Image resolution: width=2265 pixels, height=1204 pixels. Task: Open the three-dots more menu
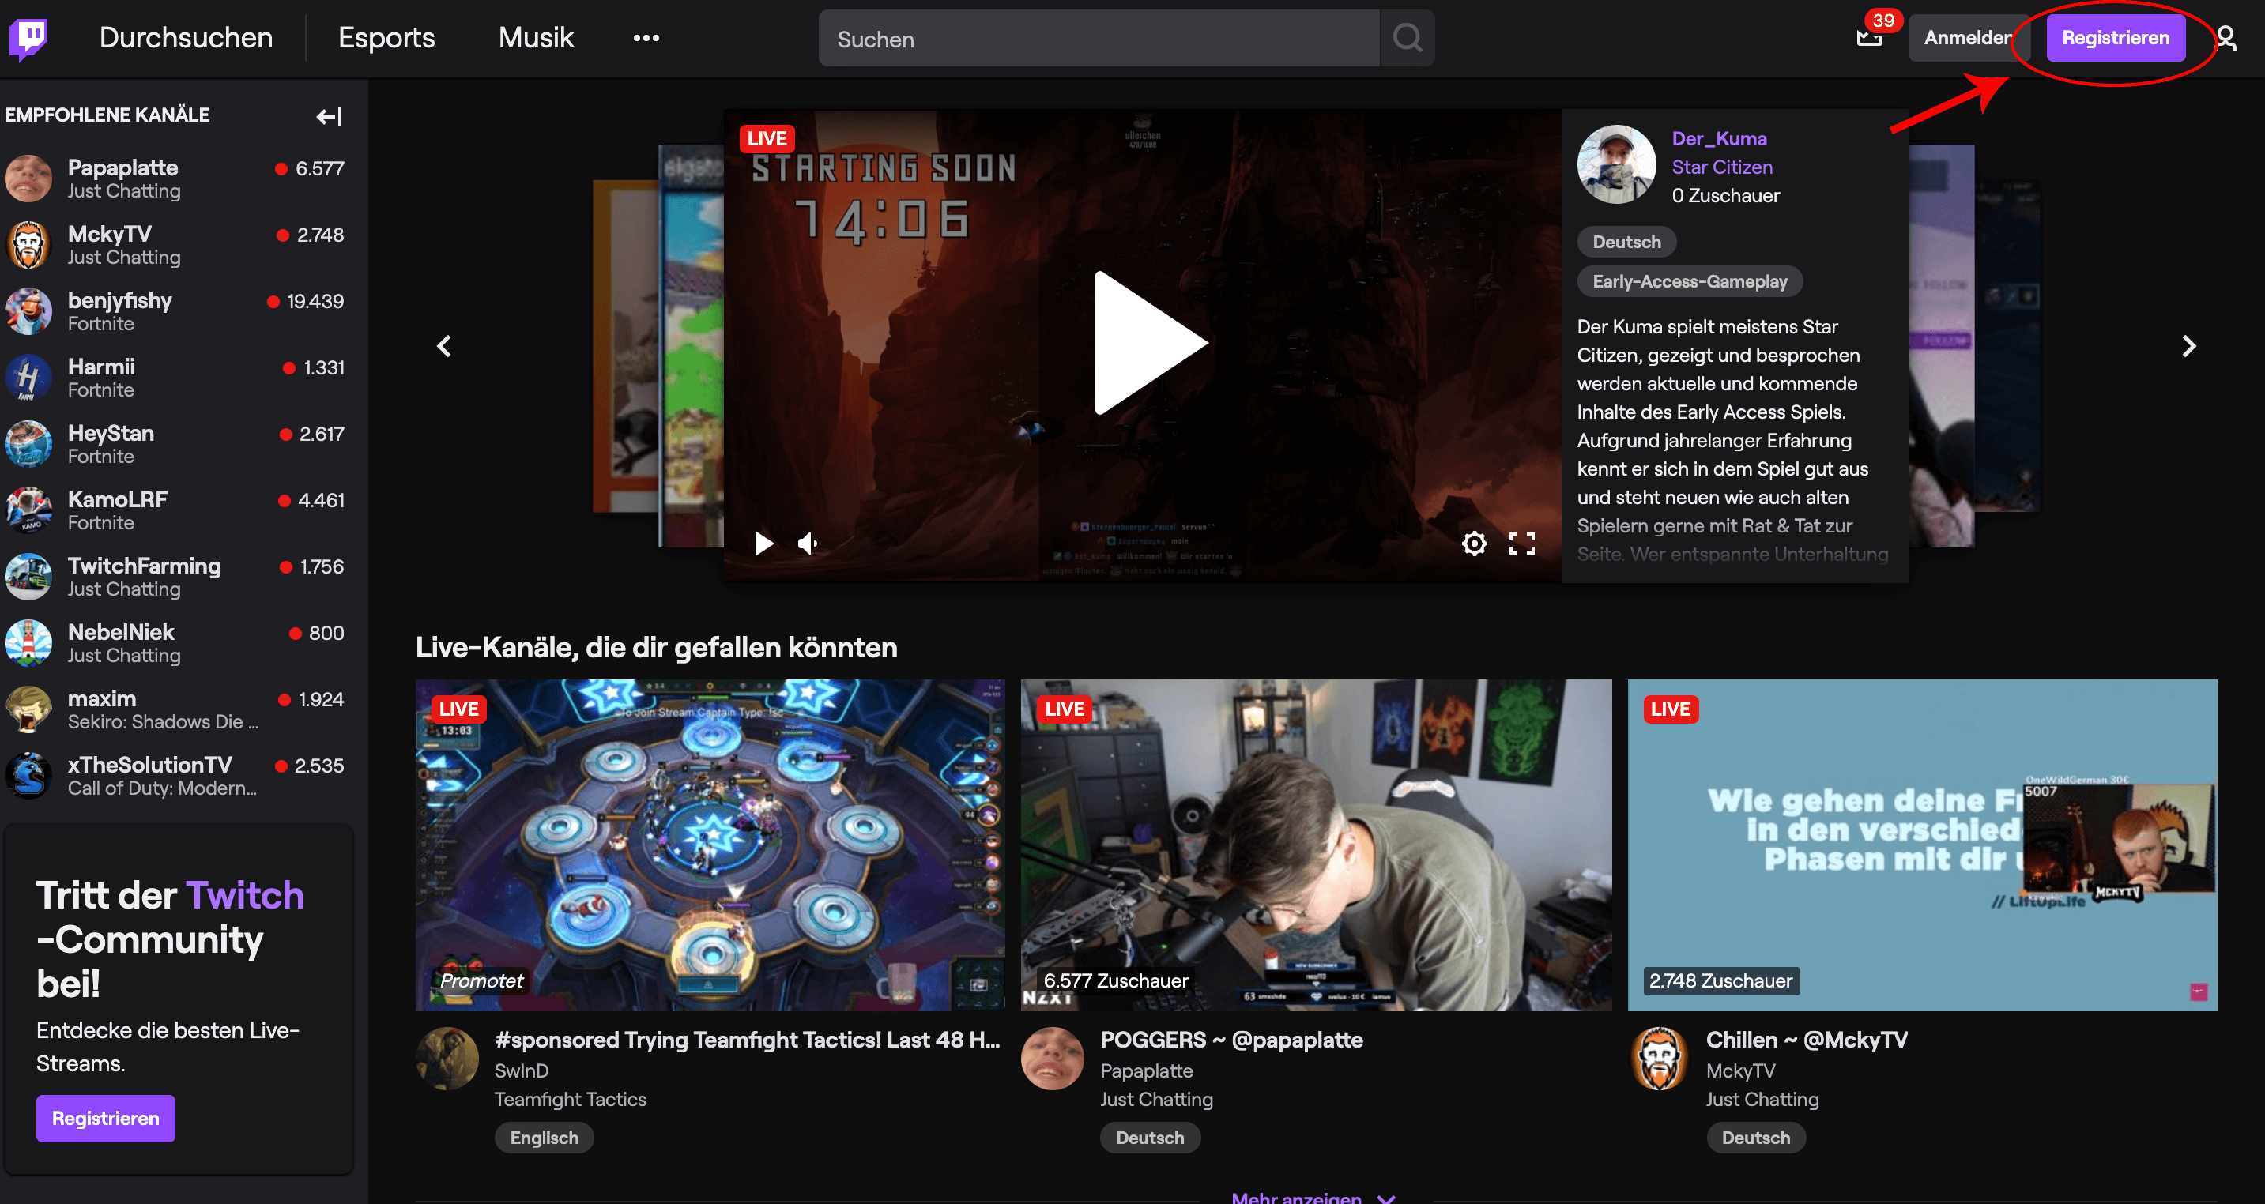pyautogui.click(x=646, y=38)
